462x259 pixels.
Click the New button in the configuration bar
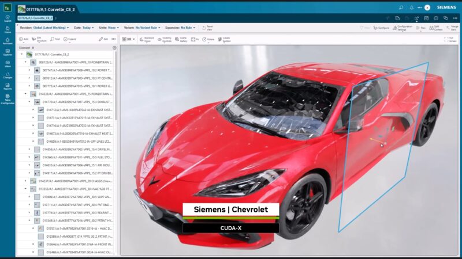pyautogui.click(x=421, y=28)
